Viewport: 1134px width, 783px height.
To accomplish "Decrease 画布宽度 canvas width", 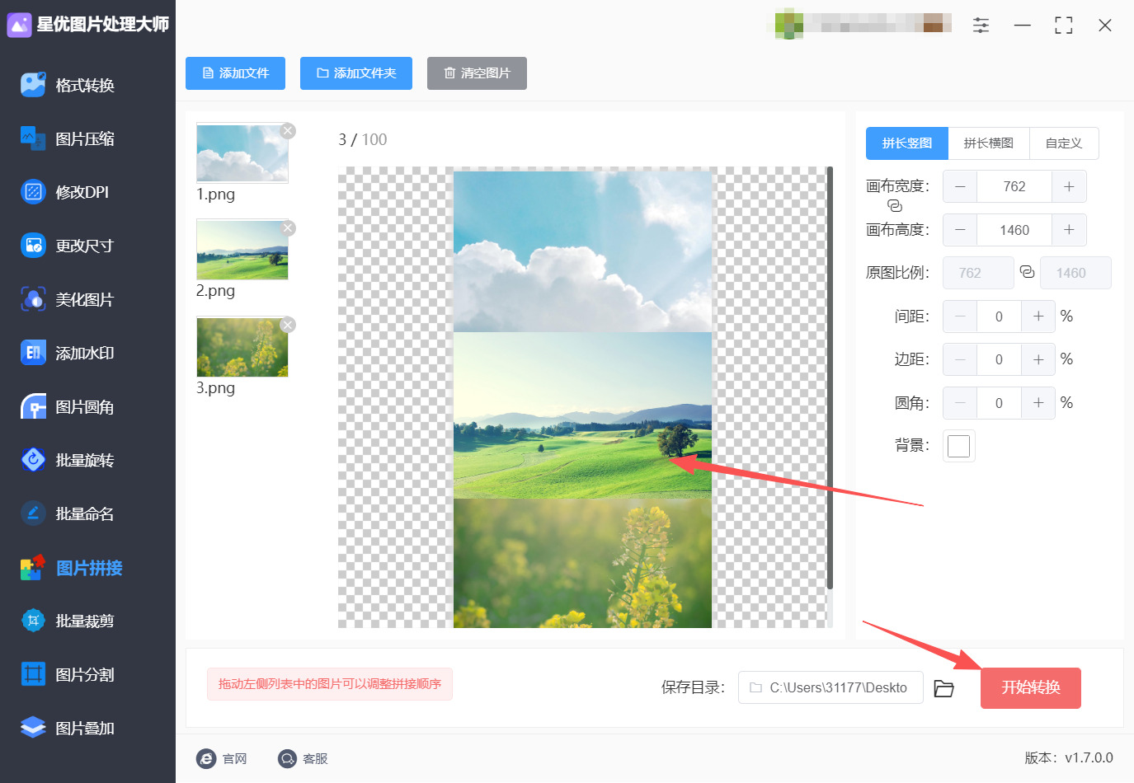I will (960, 187).
